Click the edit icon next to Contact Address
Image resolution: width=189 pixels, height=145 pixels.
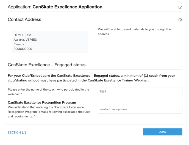click(180, 20)
